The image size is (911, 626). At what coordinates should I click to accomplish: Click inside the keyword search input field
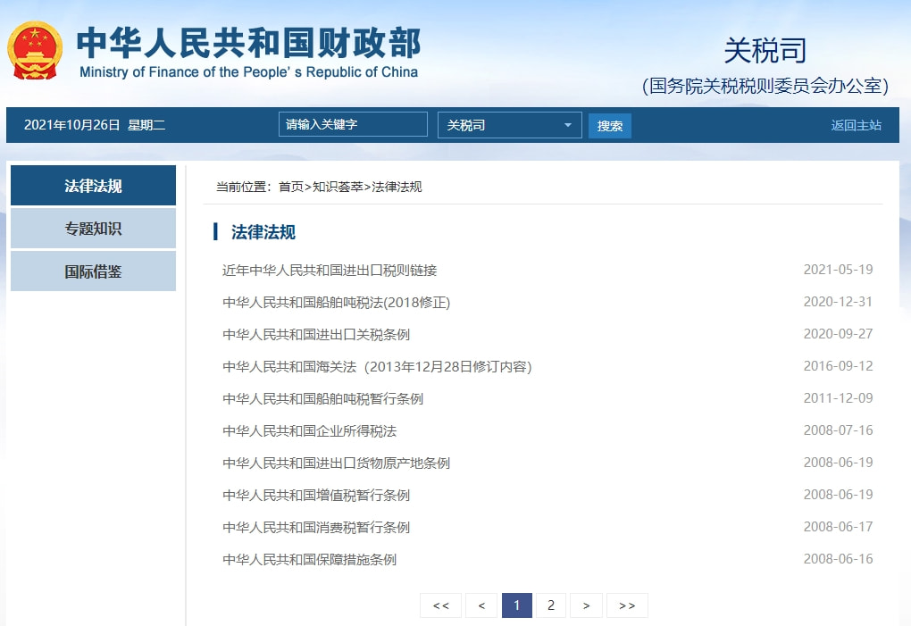point(352,124)
